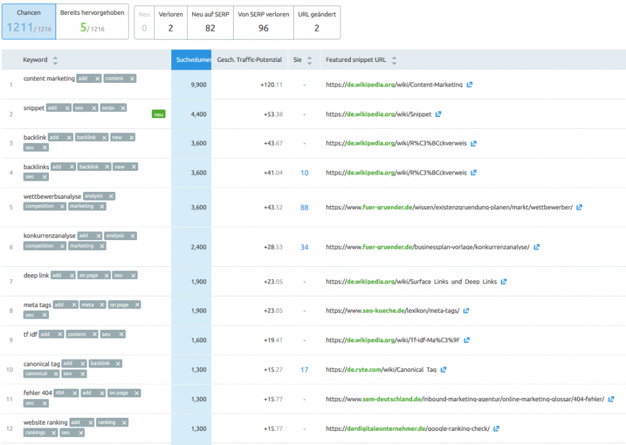Remove 'analysis' tag from wettbewerbsanalyse keyword
This screenshot has height=445, width=626.
click(112, 196)
